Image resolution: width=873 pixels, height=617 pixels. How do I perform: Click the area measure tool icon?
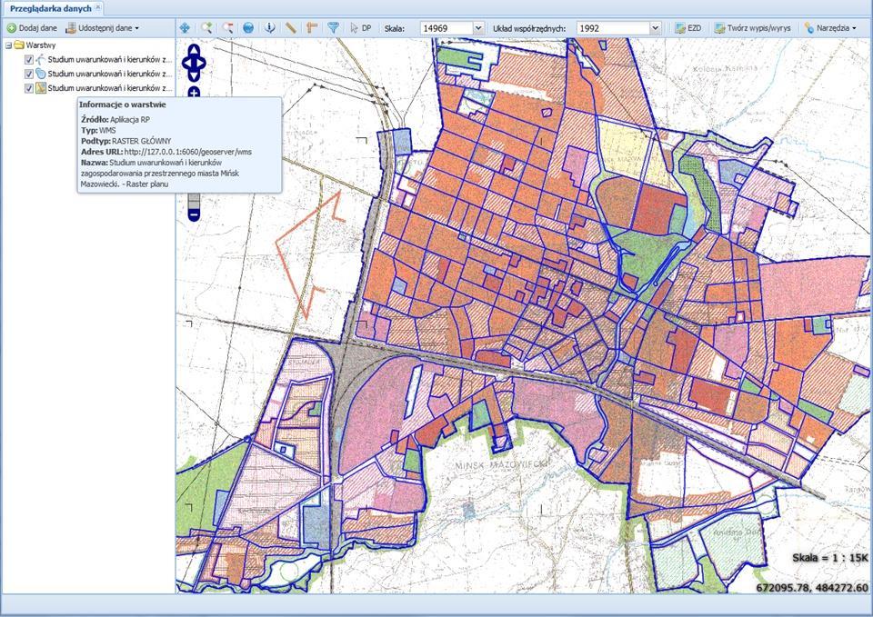click(x=312, y=28)
